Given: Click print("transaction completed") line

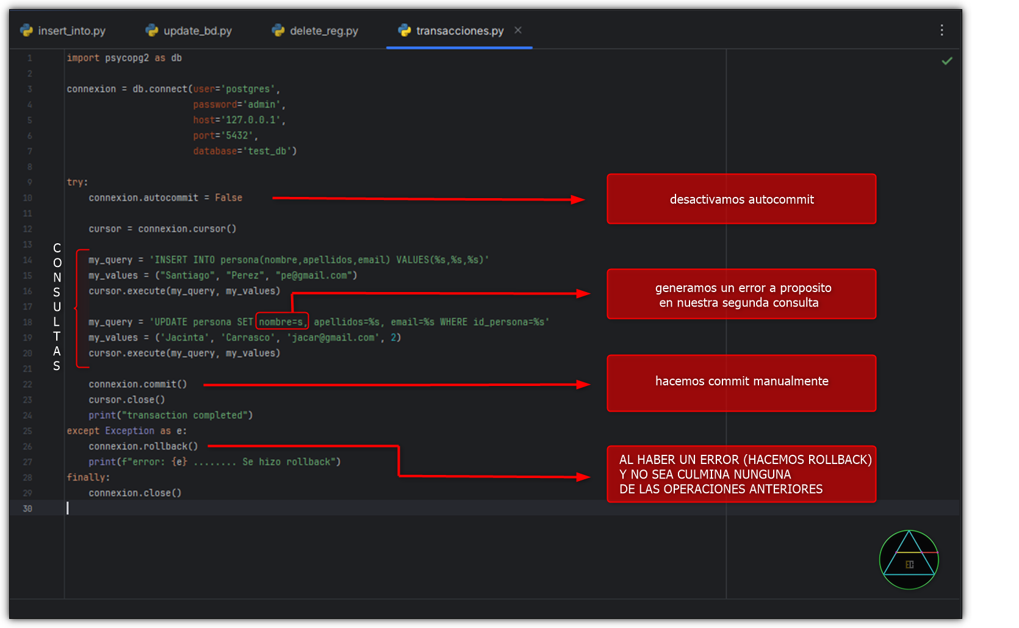Looking at the screenshot, I should click(x=171, y=415).
